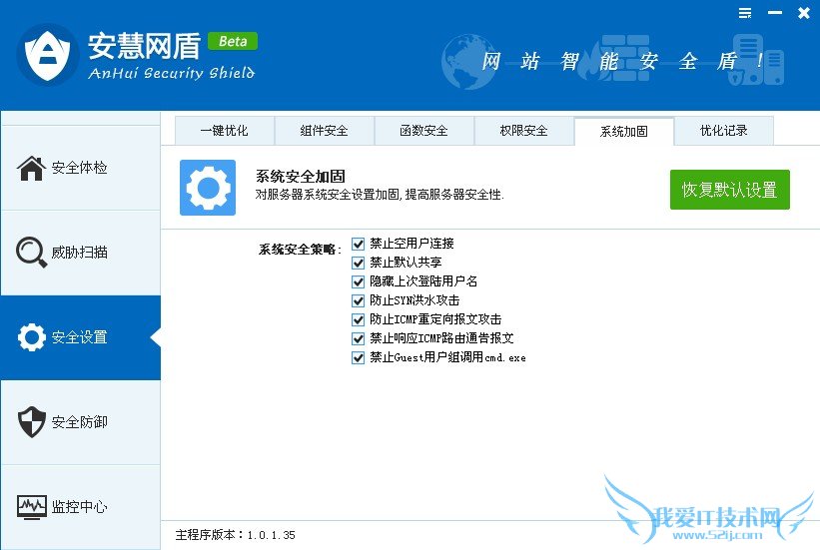Open 安全体检 in the sidebar
The image size is (820, 550).
click(x=80, y=168)
